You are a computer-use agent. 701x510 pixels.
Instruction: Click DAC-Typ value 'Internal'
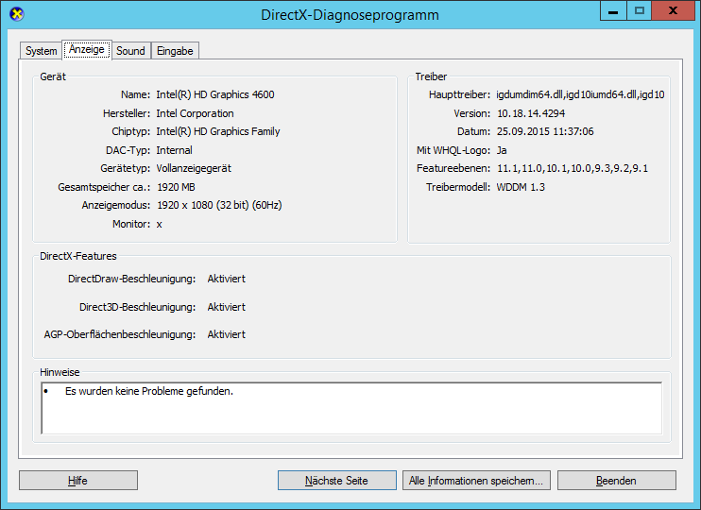coord(175,150)
